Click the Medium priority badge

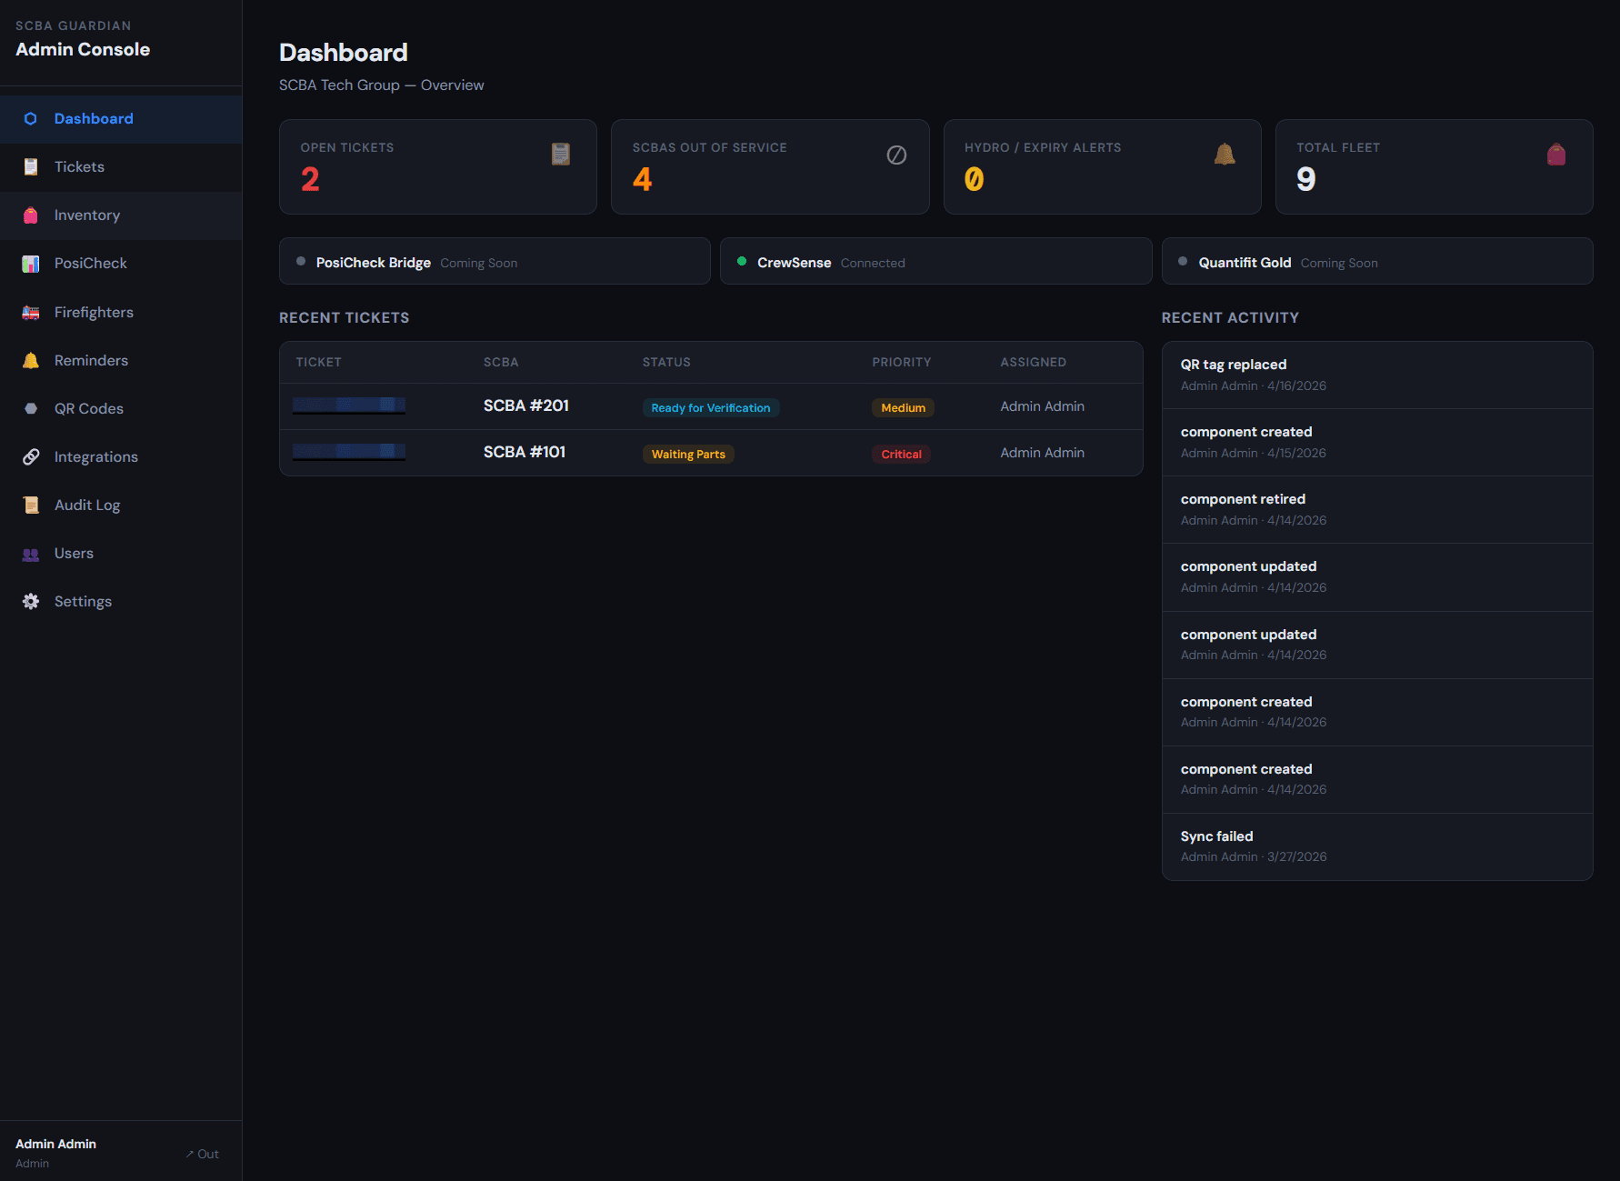903,408
